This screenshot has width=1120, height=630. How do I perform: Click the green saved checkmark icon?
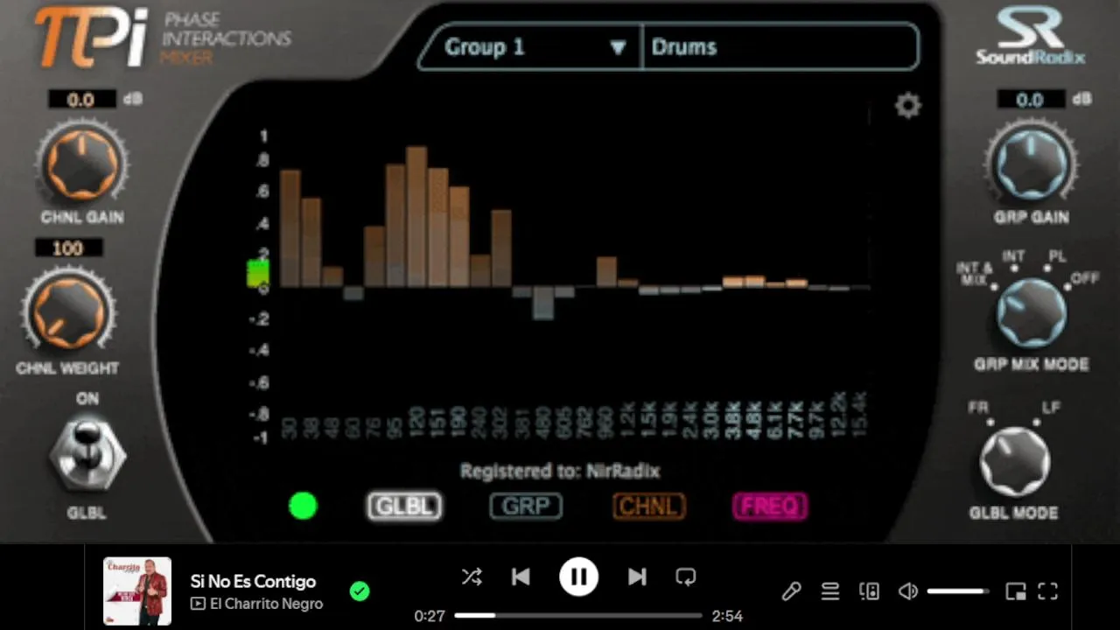[x=360, y=591]
